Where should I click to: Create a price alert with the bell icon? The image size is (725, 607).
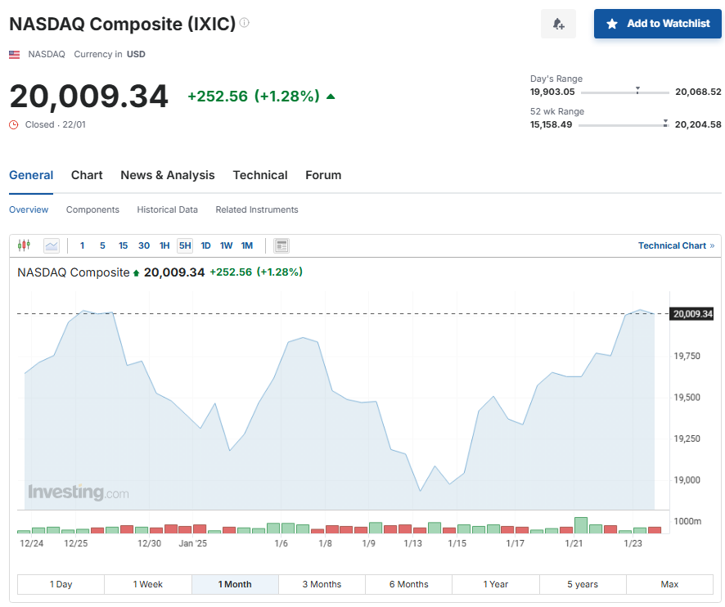pyautogui.click(x=558, y=24)
